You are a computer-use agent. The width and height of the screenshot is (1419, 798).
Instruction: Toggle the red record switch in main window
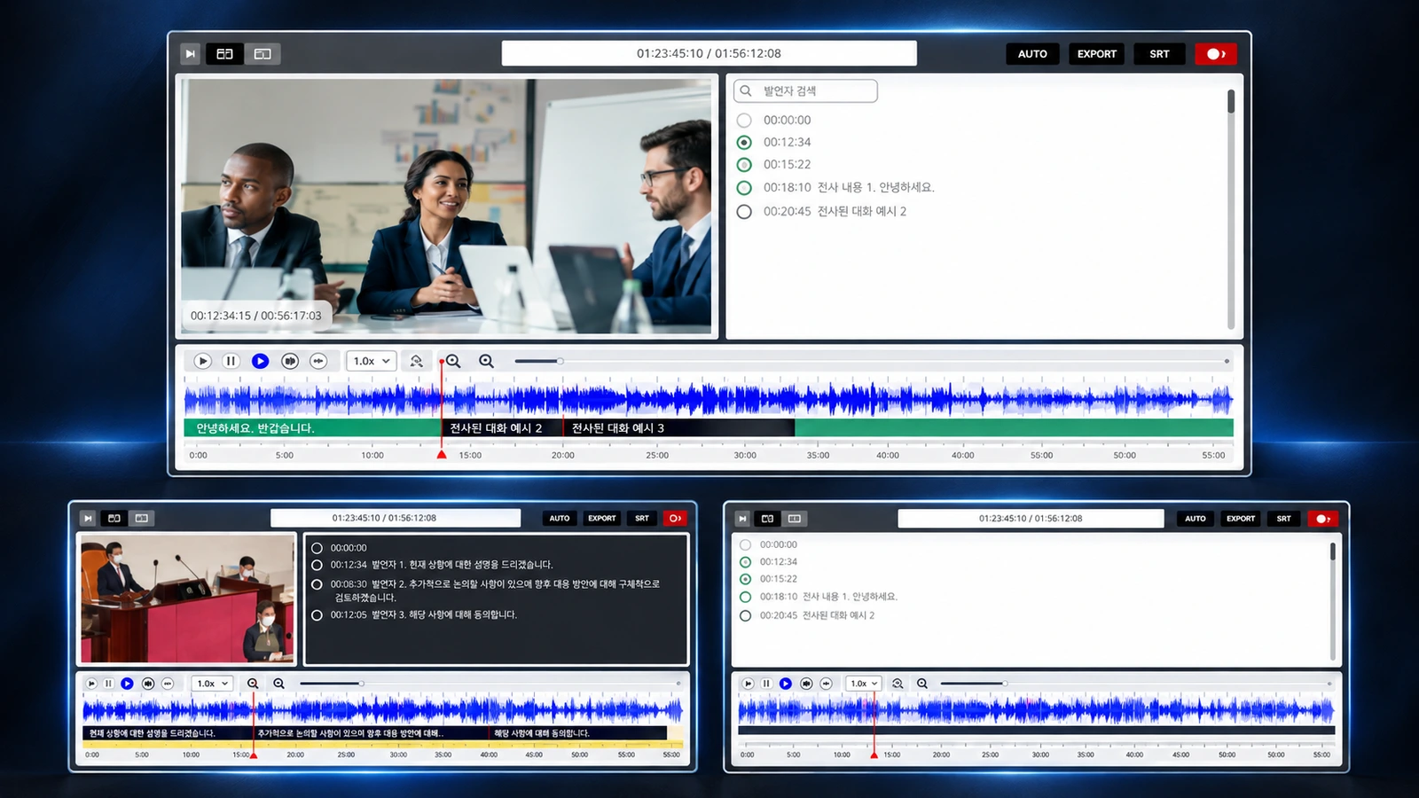click(1216, 54)
